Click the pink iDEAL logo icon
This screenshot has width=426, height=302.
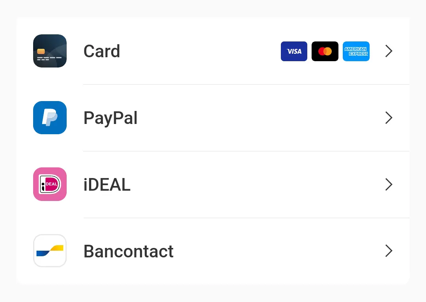pos(50,184)
